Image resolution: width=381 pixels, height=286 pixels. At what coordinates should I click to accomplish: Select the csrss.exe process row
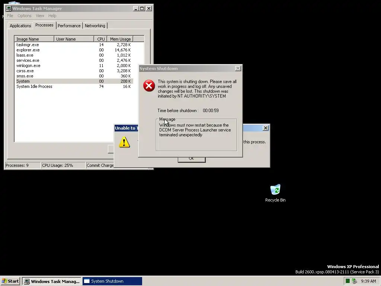click(74, 71)
